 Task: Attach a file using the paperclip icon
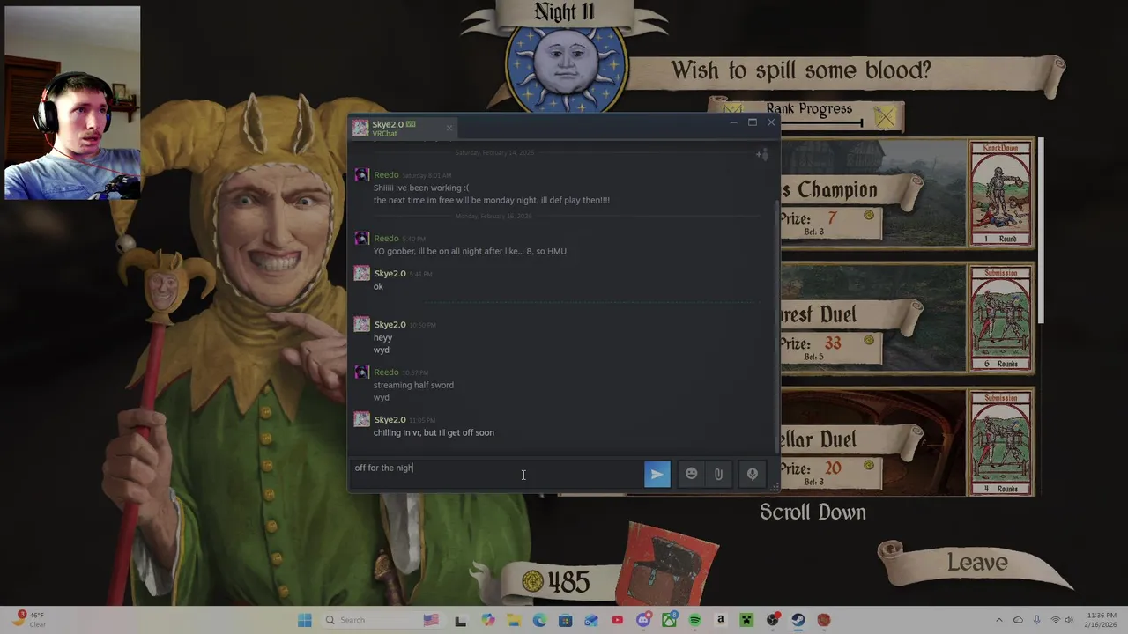(718, 475)
